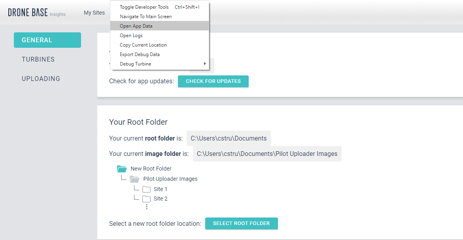Select Open App Data menu item
Screen dimensions: 463x240
pos(159,26)
